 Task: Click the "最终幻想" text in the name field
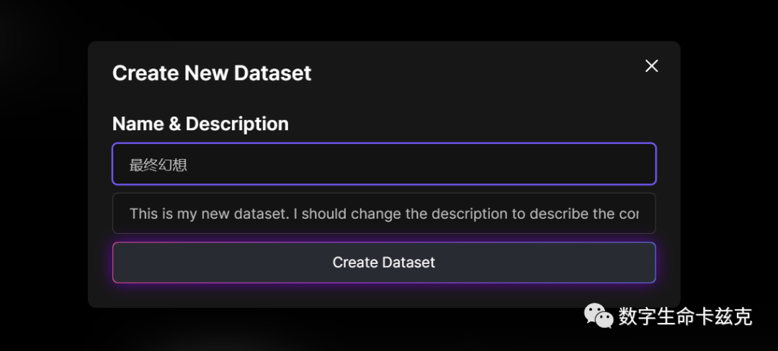point(158,165)
